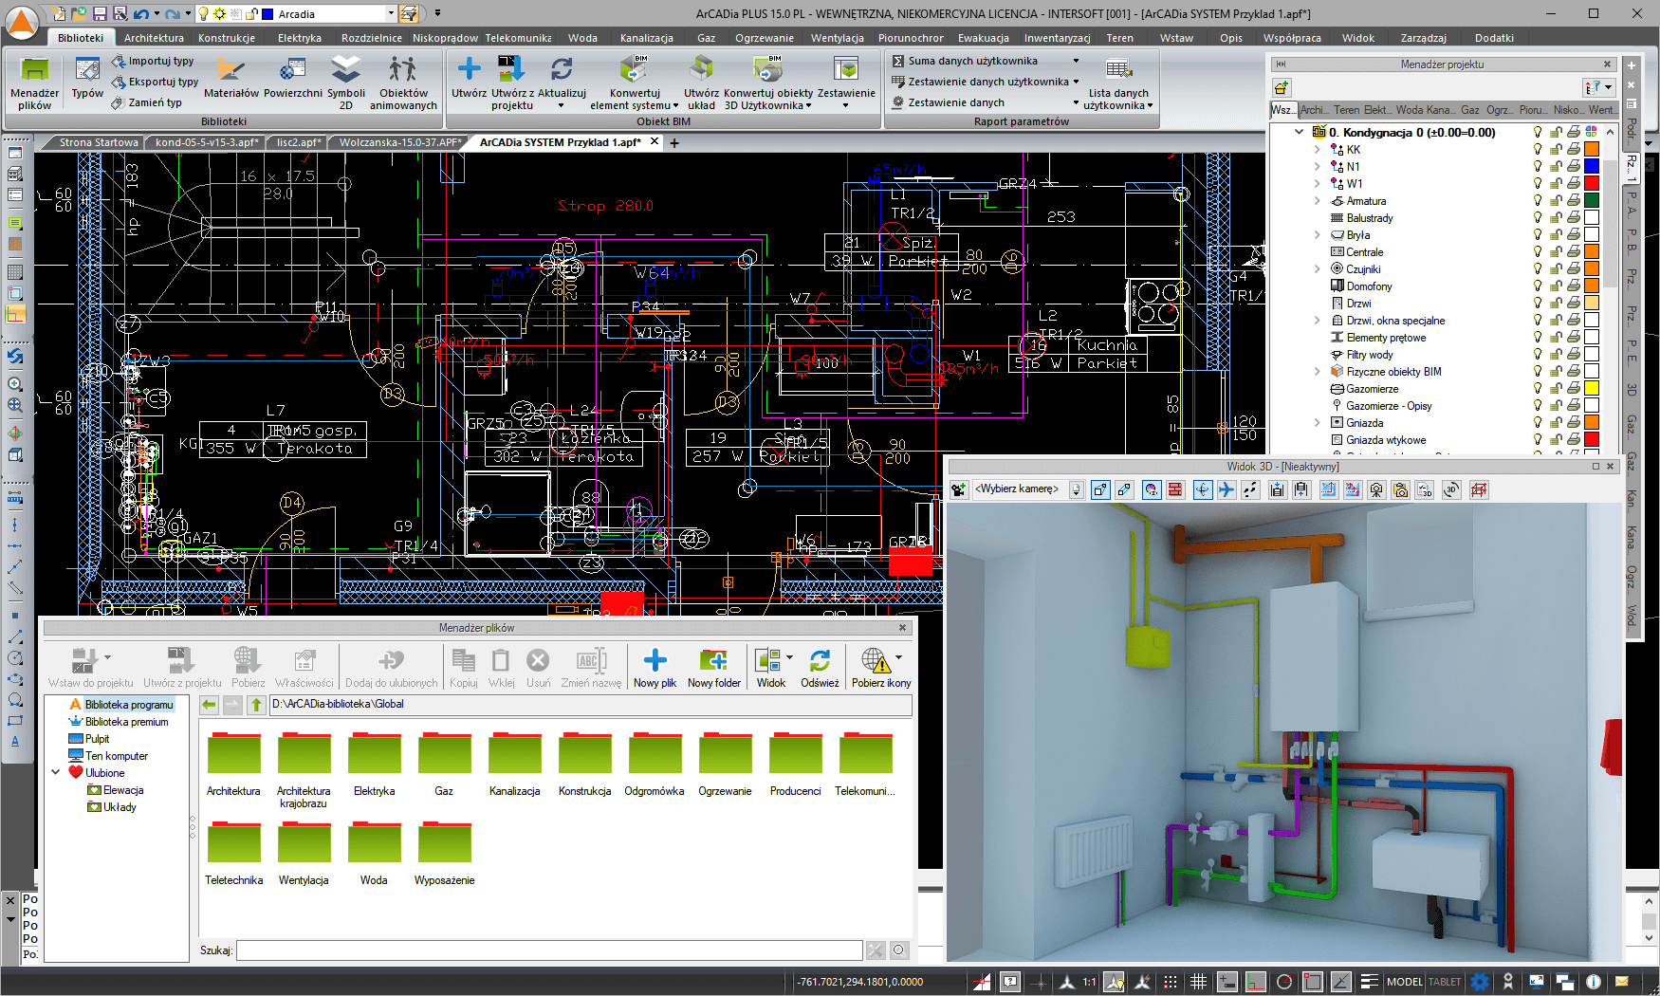
Task: Switch to Gaz ribbon tab
Action: click(x=706, y=38)
